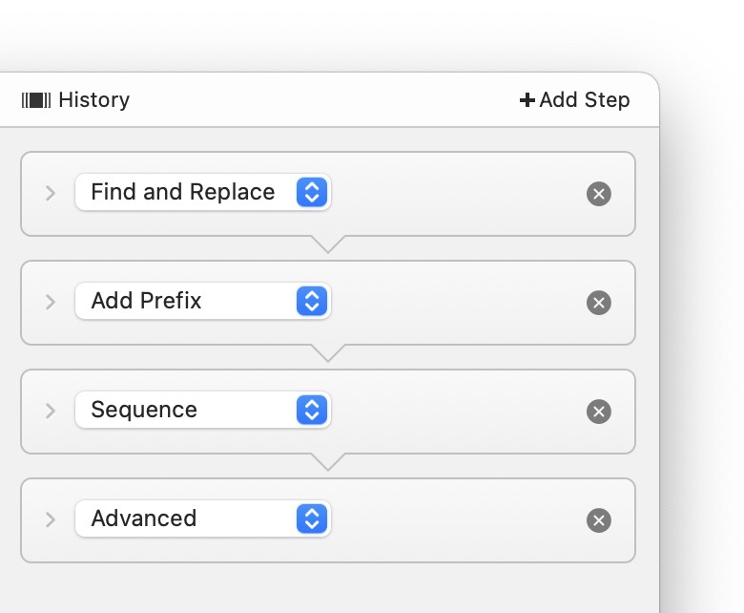Viewport: 744px width, 613px height.
Task: Open the History menu
Action: click(75, 100)
